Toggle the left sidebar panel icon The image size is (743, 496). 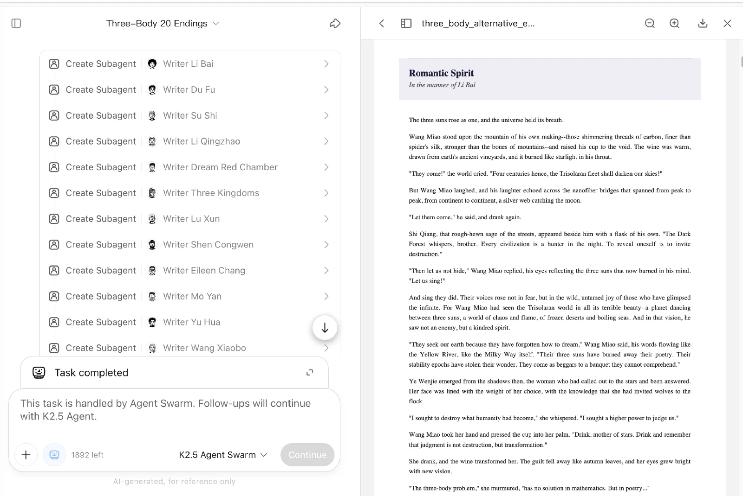click(x=16, y=23)
